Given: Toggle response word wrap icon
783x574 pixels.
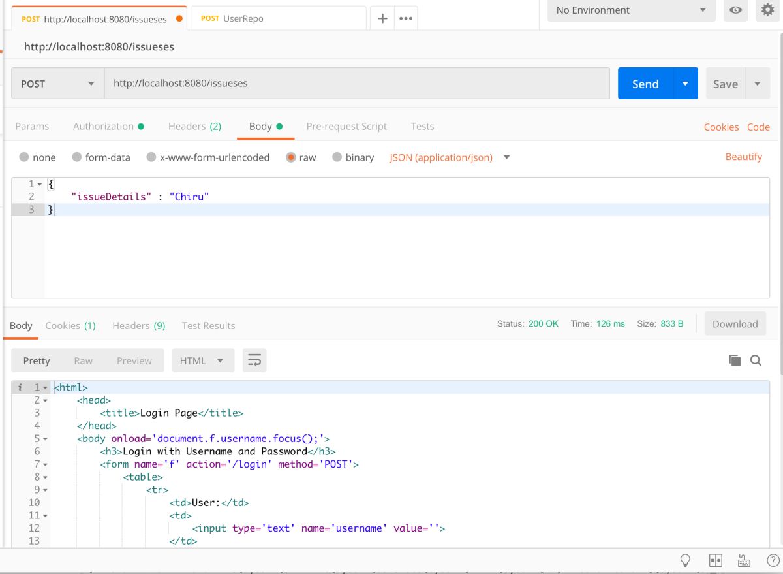Looking at the screenshot, I should coord(254,360).
